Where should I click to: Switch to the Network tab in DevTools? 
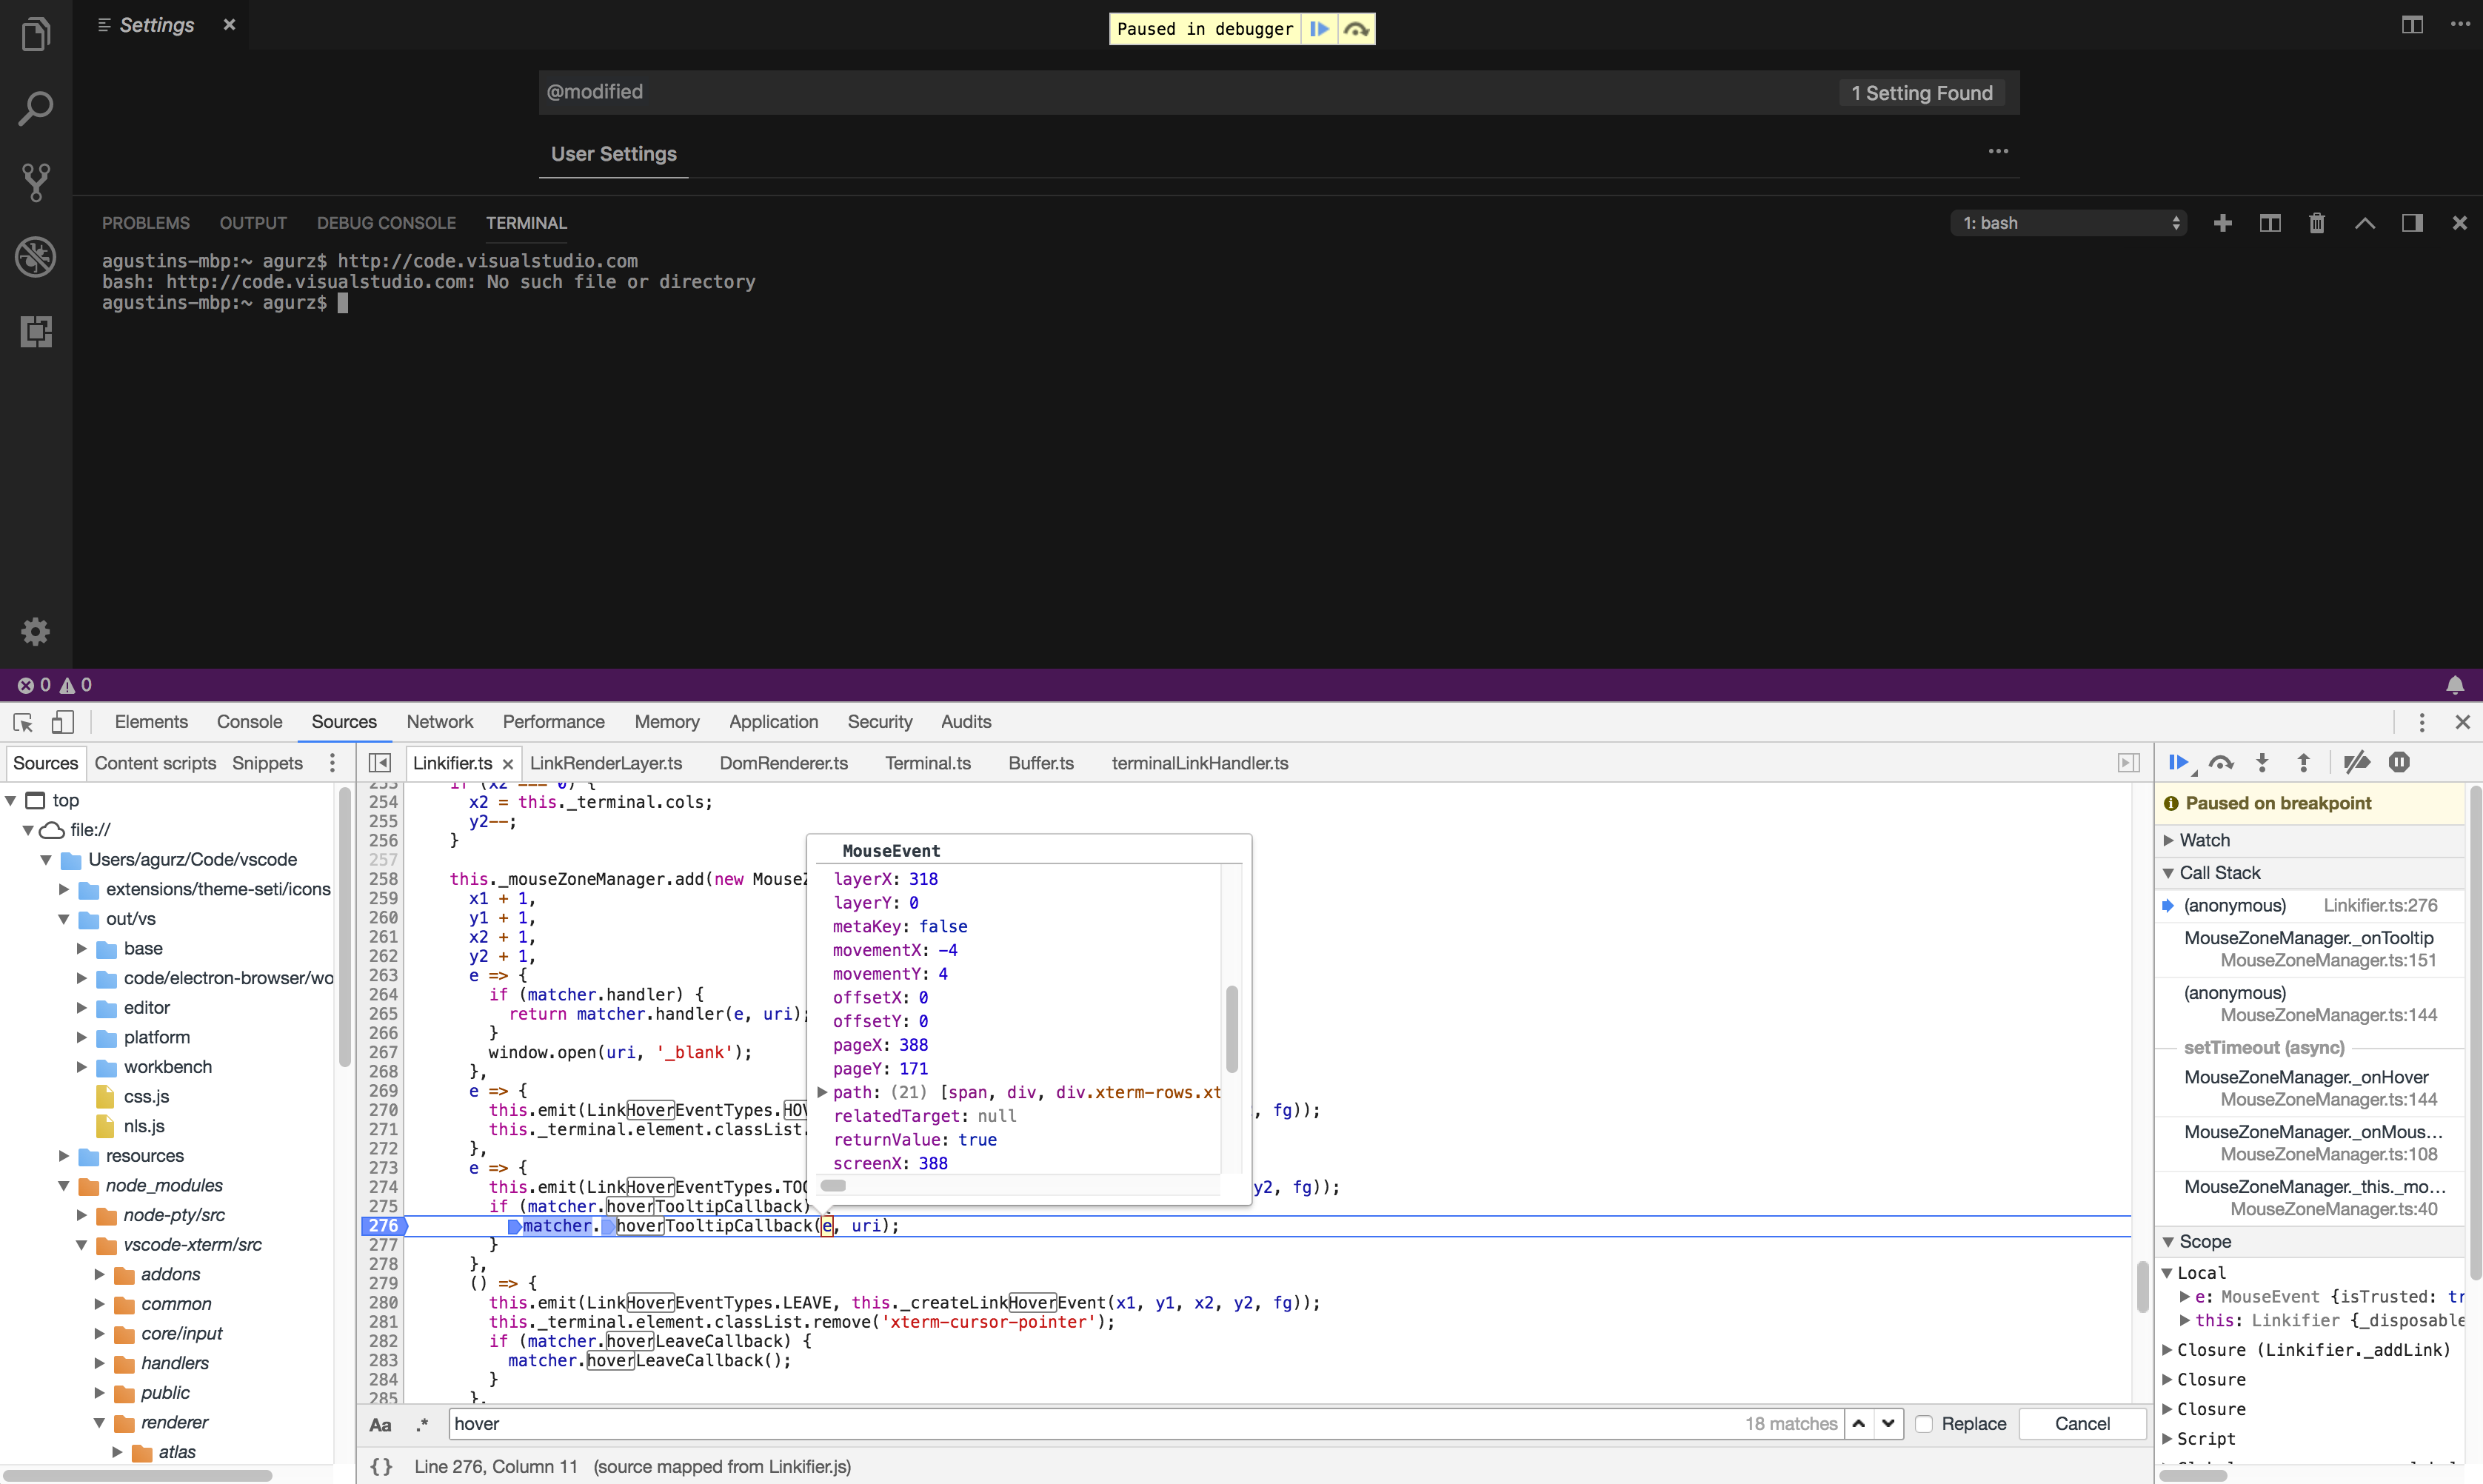pos(439,722)
